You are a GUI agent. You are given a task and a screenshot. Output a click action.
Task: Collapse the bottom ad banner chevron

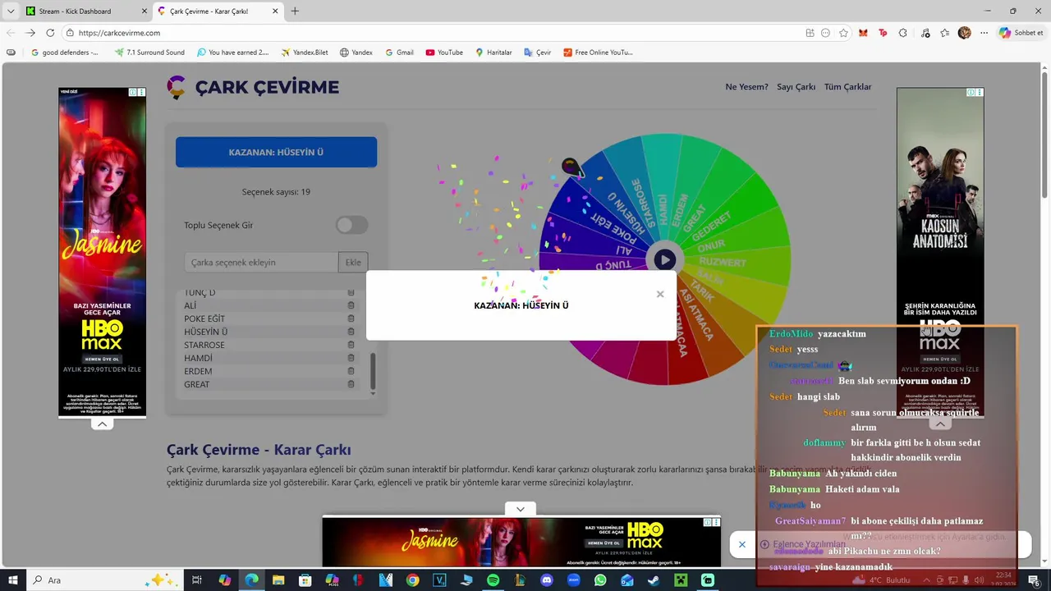coord(521,510)
